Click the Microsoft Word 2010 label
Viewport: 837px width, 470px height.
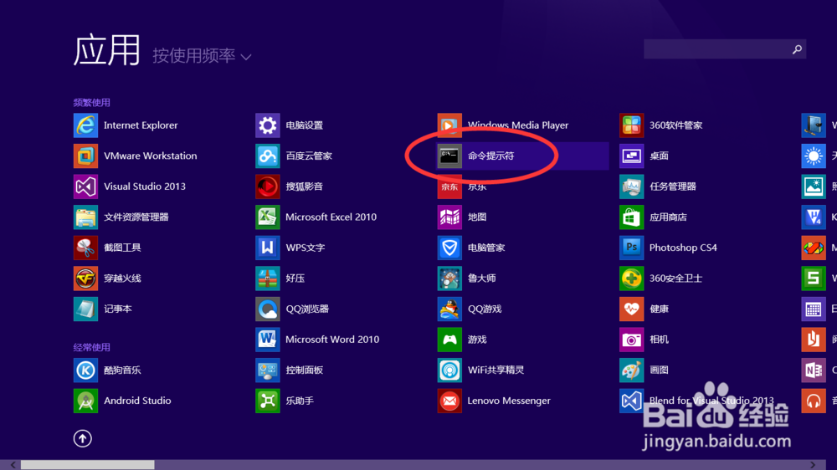point(332,340)
